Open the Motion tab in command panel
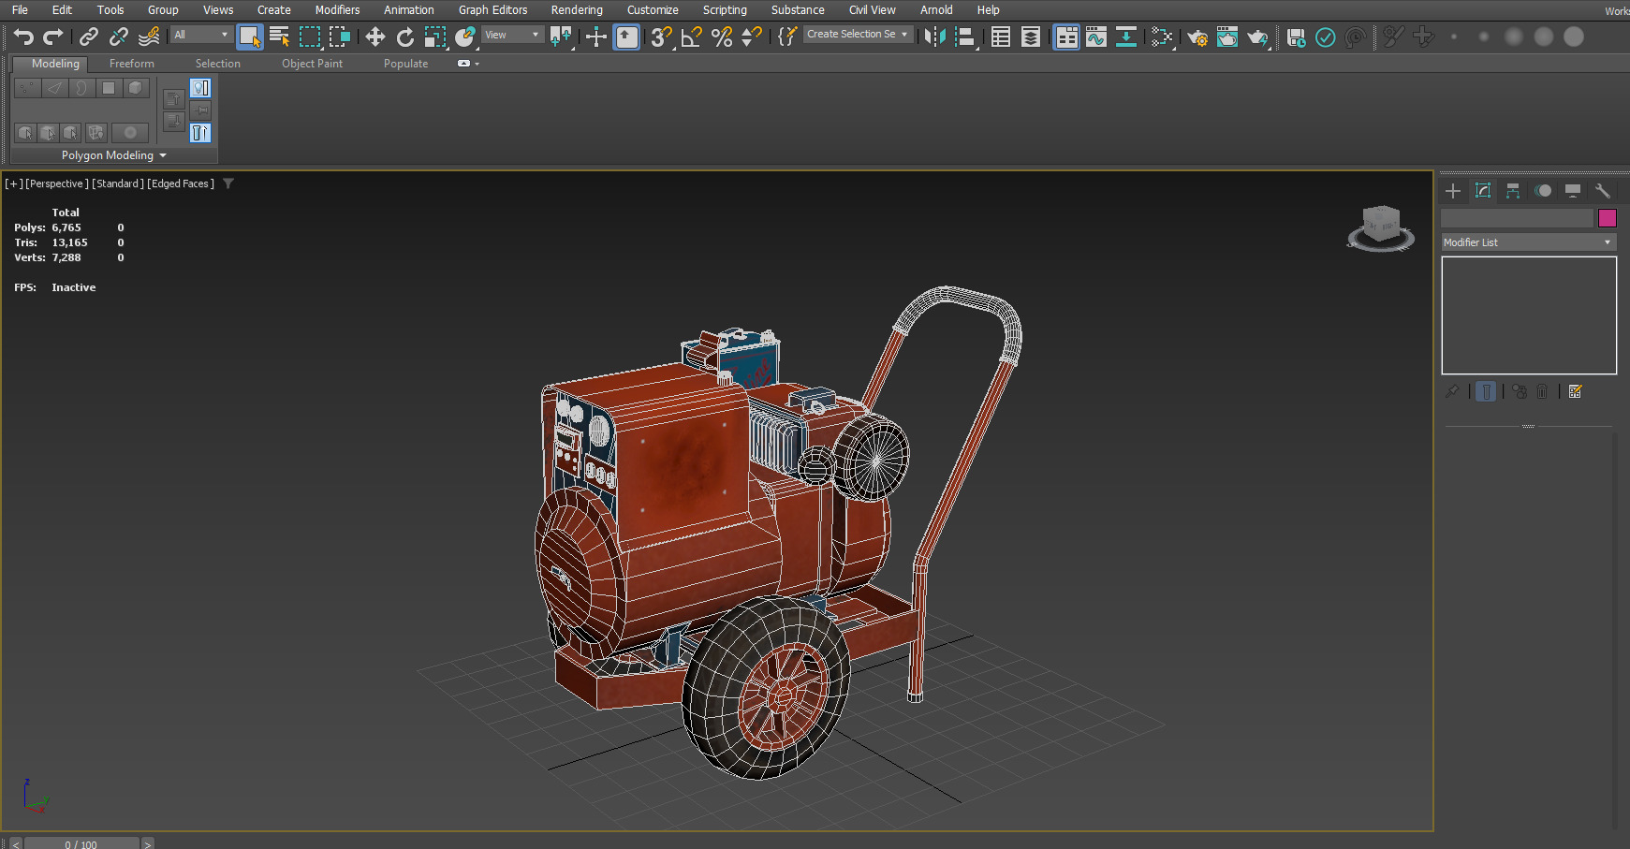This screenshot has height=849, width=1630. tap(1543, 191)
